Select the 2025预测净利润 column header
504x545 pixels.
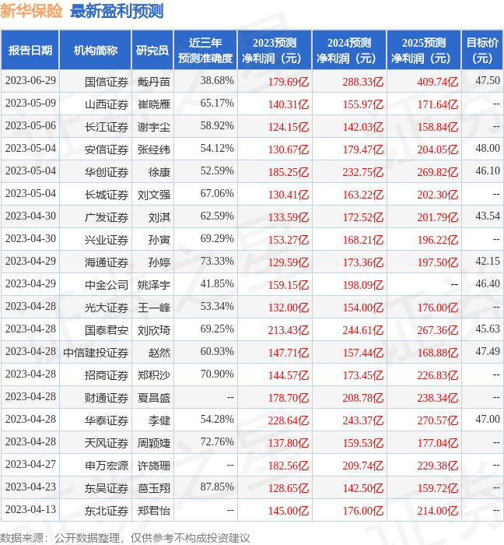coord(424,50)
